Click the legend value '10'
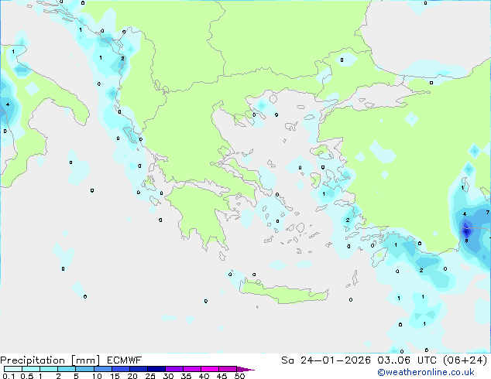This screenshot has height=379, width=491. coord(97,376)
